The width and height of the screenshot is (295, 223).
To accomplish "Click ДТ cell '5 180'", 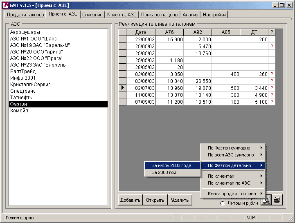I will (x=254, y=102).
